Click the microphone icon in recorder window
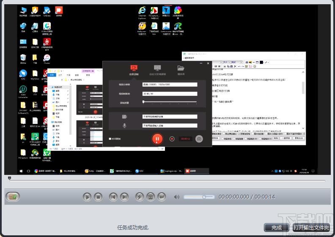335x237 pixels. (x=124, y=125)
